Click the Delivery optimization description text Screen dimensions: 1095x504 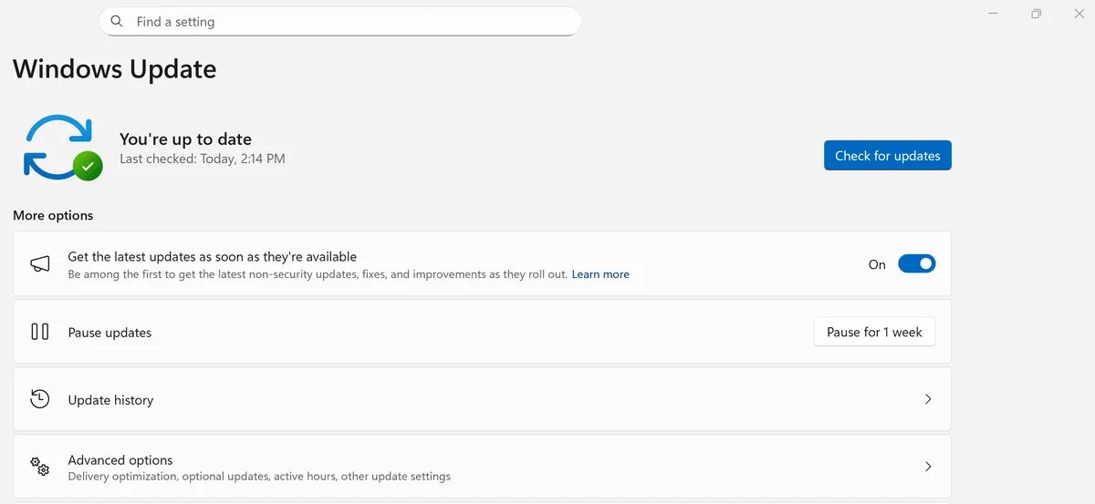click(259, 477)
